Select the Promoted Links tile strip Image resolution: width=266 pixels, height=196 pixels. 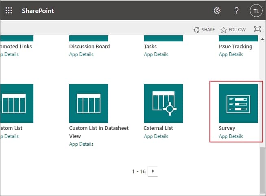click(x=17, y=38)
